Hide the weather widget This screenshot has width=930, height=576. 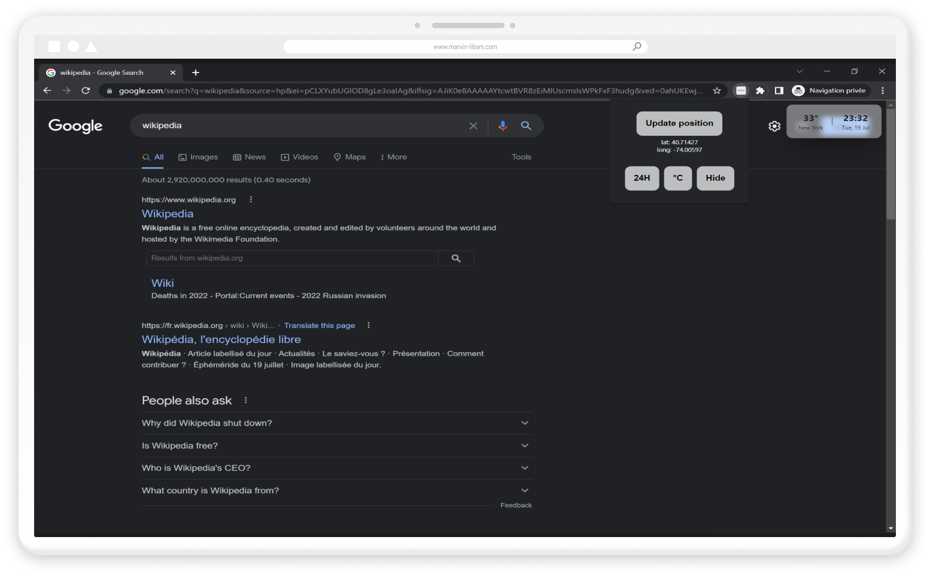(x=715, y=178)
